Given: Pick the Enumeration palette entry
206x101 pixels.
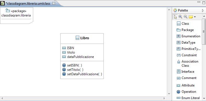Looking at the screenshot, I should pos(188,36).
